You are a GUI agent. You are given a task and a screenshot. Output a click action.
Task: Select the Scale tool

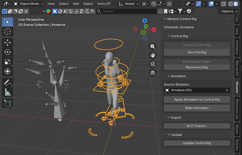tap(7, 62)
